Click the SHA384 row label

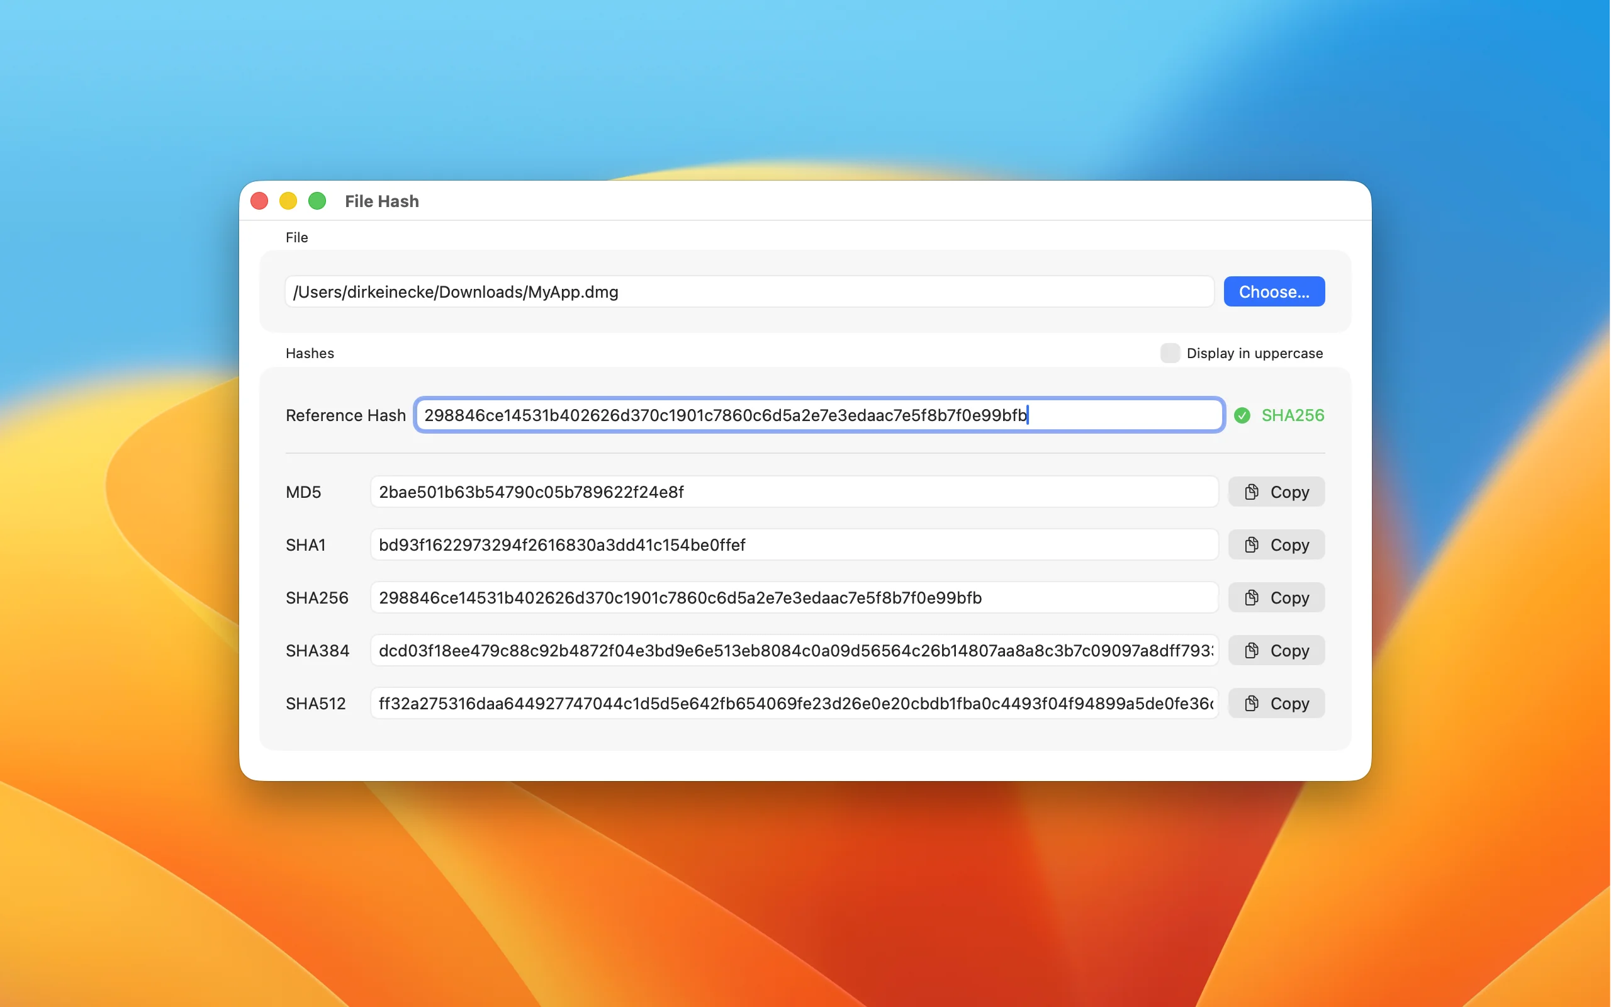(x=318, y=651)
